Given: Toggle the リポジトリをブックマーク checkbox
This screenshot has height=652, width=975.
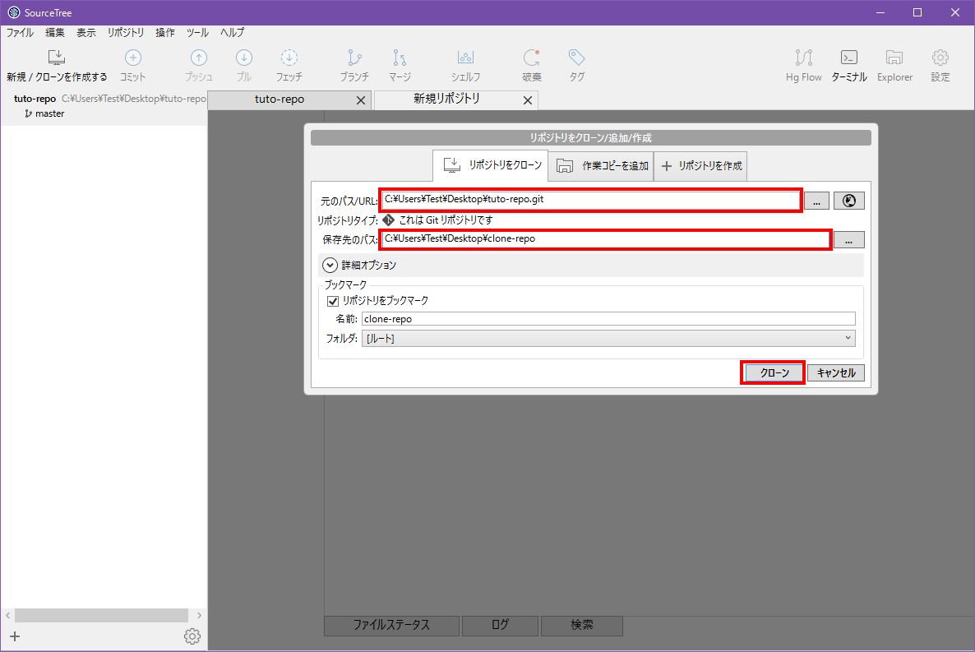Looking at the screenshot, I should [332, 301].
